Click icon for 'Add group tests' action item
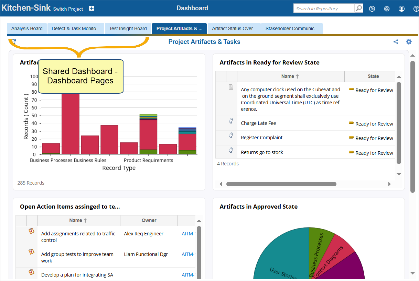 point(32,252)
